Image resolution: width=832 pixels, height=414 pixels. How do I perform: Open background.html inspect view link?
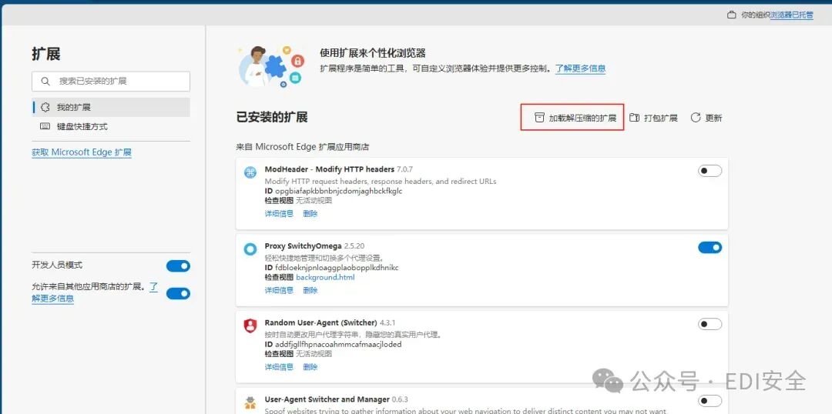pos(325,277)
